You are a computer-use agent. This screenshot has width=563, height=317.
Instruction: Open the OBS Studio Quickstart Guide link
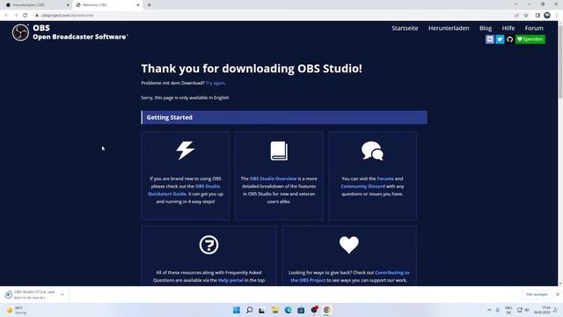184,190
